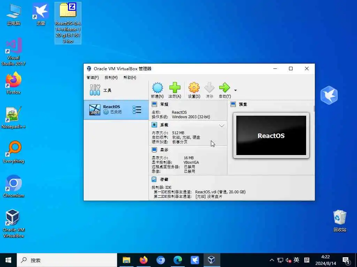Image resolution: width=357 pixels, height=267 pixels.
Task: Select the Firefox desktop shortcut
Action: [14, 83]
